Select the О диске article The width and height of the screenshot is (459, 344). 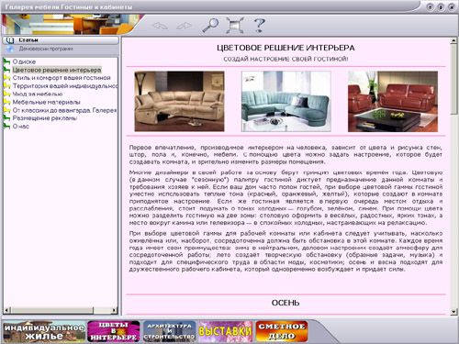[x=24, y=61]
